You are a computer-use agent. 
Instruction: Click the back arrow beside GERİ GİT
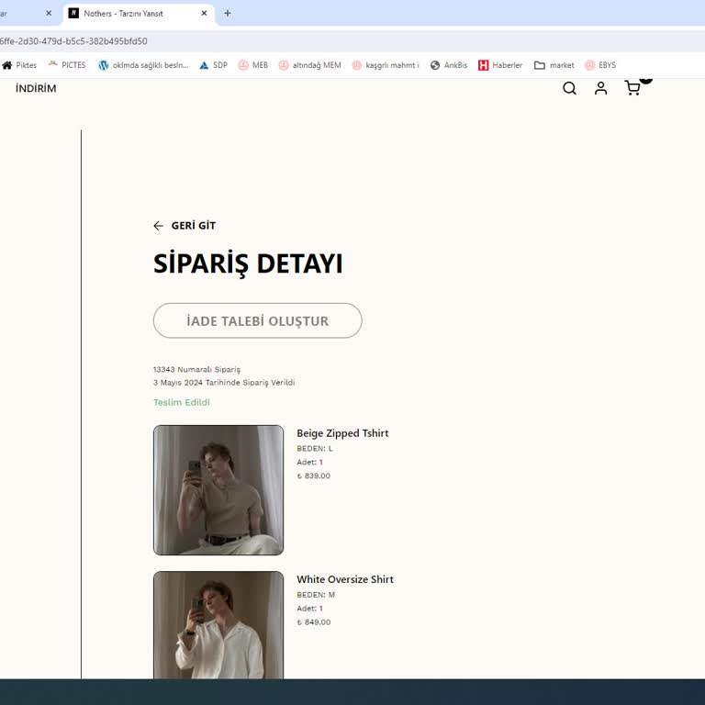point(158,226)
